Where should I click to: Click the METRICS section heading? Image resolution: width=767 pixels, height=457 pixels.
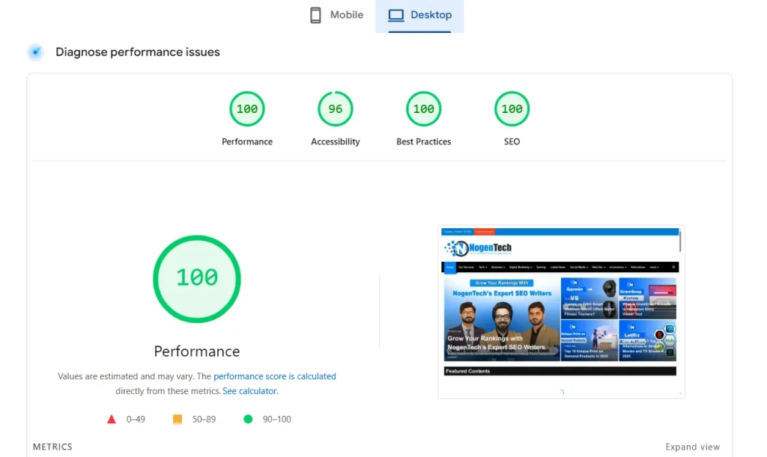pos(52,447)
